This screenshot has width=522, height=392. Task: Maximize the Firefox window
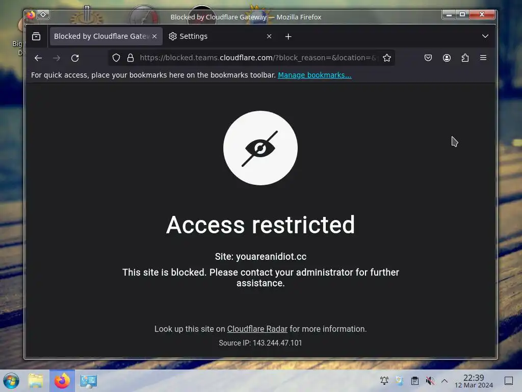point(462,15)
